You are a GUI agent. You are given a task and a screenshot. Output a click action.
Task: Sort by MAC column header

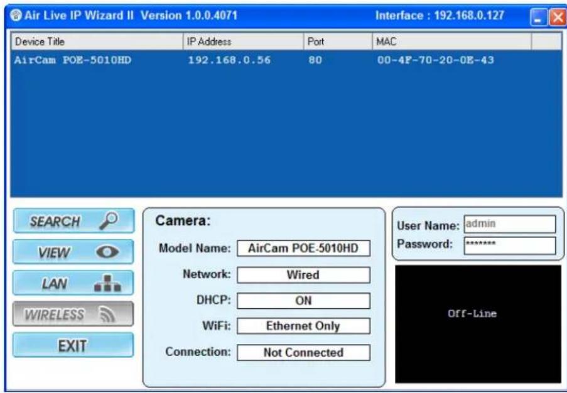pyautogui.click(x=451, y=41)
